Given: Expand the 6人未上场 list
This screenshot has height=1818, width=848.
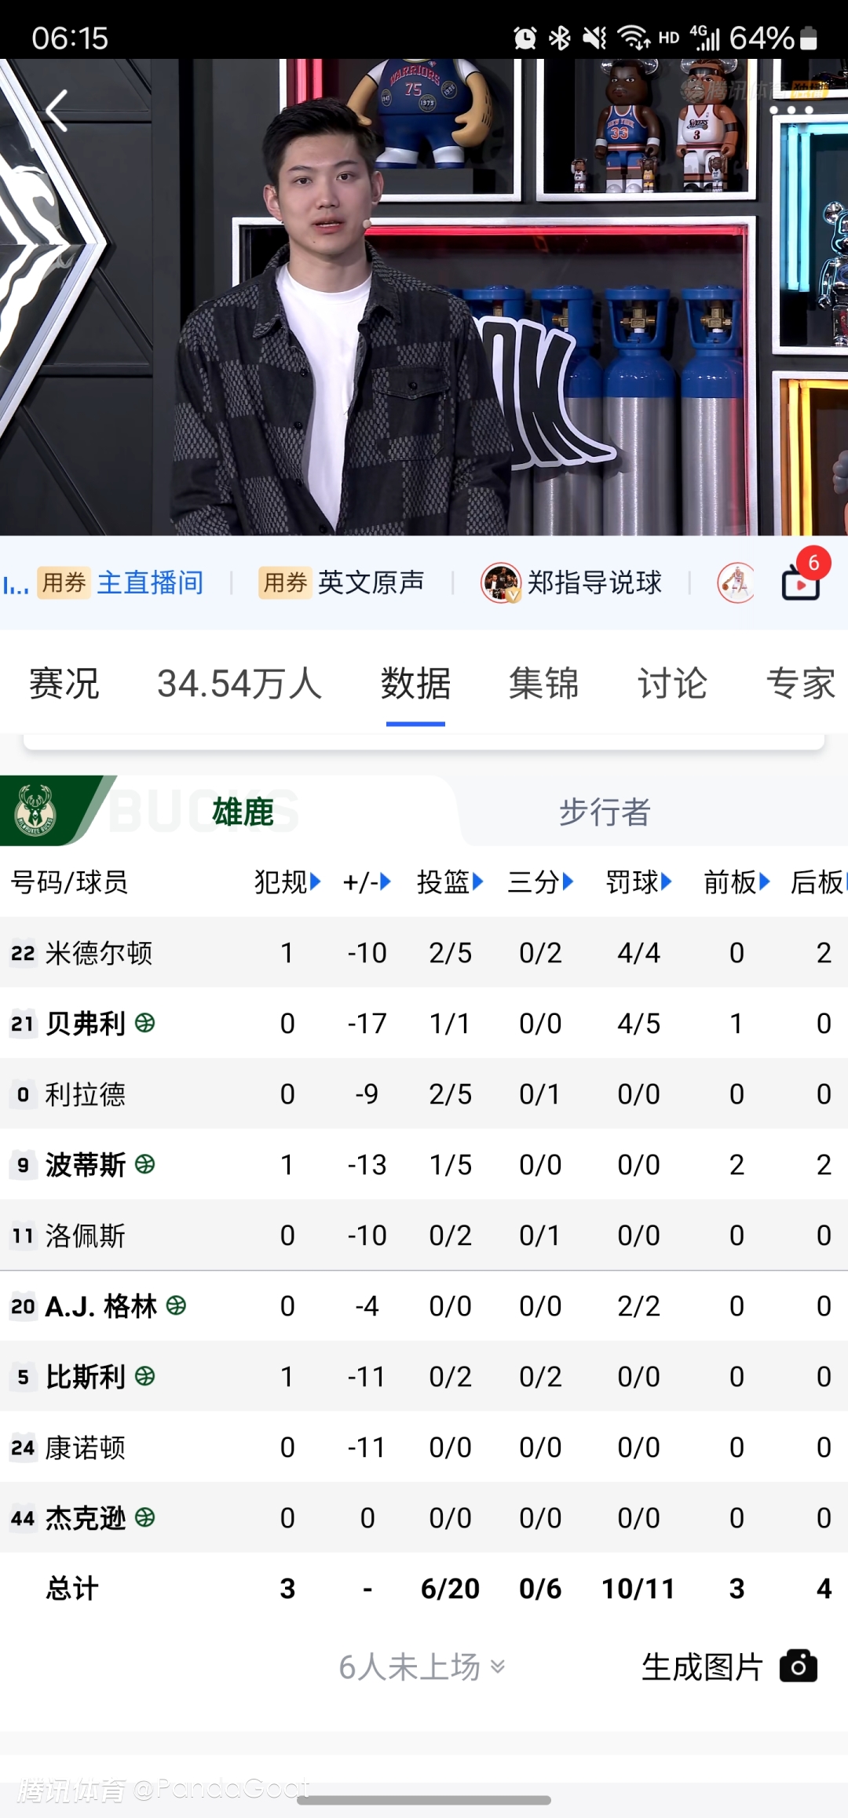Looking at the screenshot, I should (422, 1666).
